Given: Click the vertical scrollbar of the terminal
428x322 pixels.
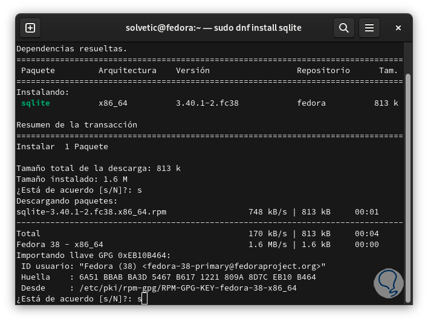Looking at the screenshot, I should pos(408,181).
